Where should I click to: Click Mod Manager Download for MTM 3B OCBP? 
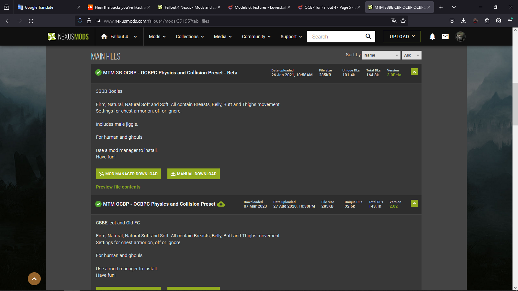pyautogui.click(x=129, y=174)
